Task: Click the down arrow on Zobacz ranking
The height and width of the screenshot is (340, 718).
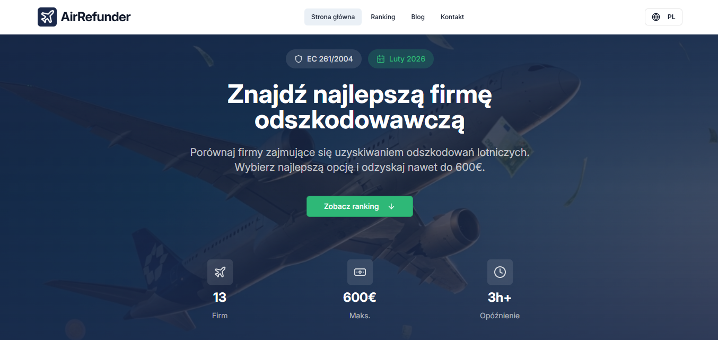Action: click(391, 206)
